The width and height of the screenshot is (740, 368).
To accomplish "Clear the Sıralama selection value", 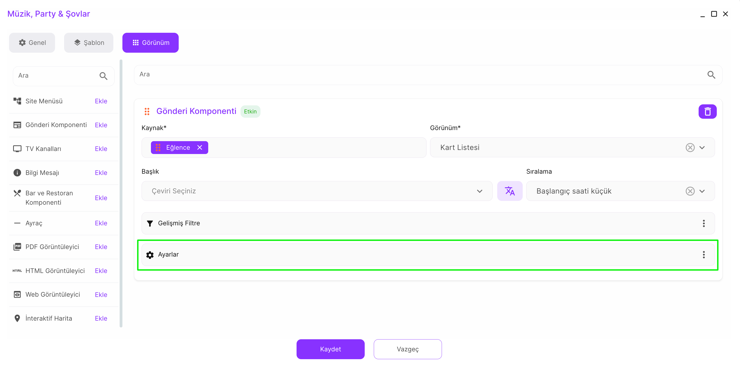I will [x=690, y=191].
